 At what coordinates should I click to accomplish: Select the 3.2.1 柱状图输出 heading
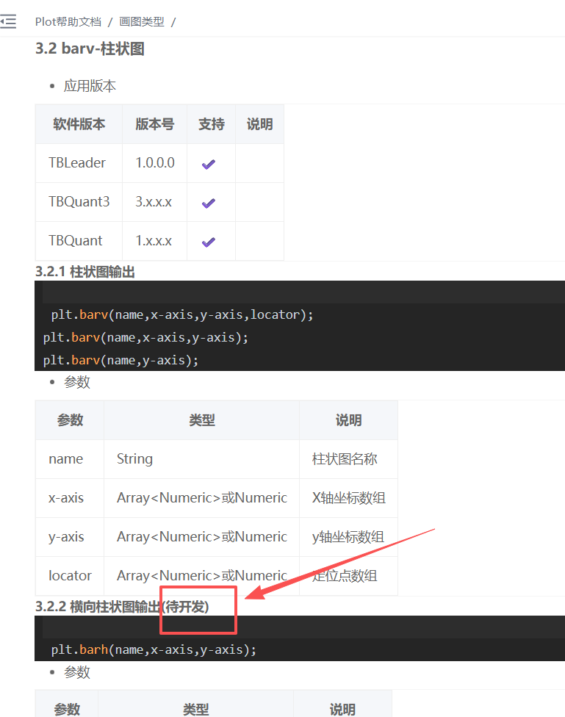click(x=85, y=272)
